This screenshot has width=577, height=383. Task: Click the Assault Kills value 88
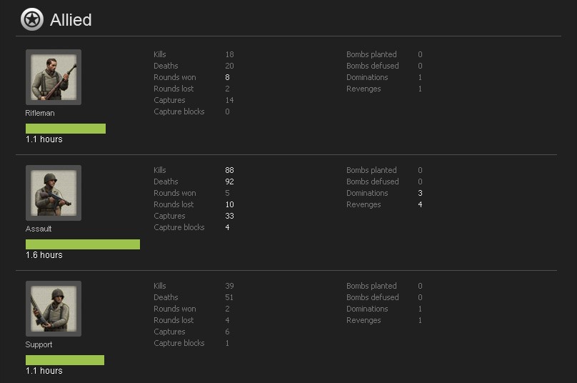point(229,170)
